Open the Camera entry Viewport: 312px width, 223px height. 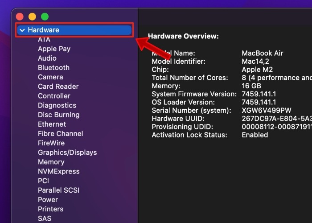50,77
